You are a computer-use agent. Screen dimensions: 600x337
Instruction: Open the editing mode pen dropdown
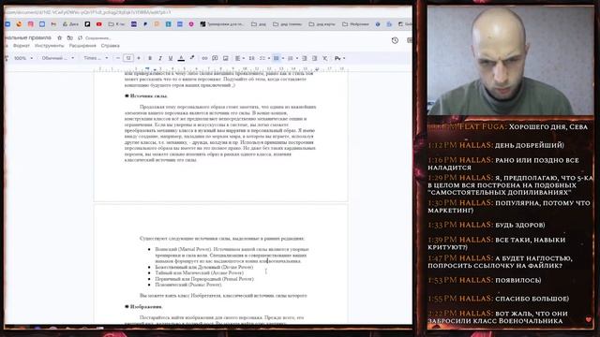[339, 58]
